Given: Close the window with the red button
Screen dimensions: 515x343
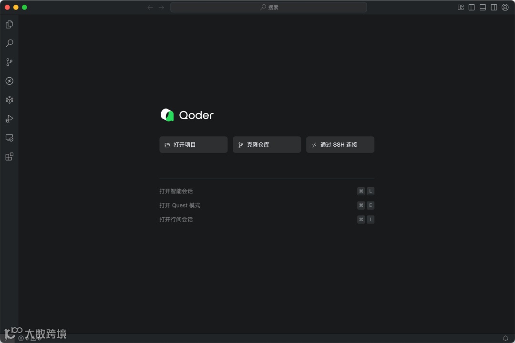Looking at the screenshot, I should 7,7.
